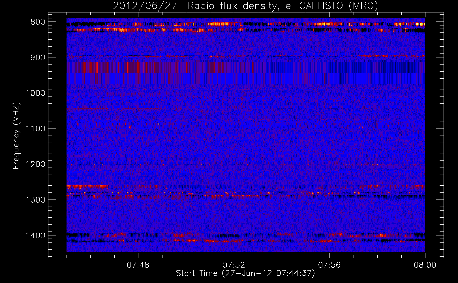This screenshot has height=283, width=458.
Task: Select the 1400 frequency tick label
Action: [x=36, y=235]
